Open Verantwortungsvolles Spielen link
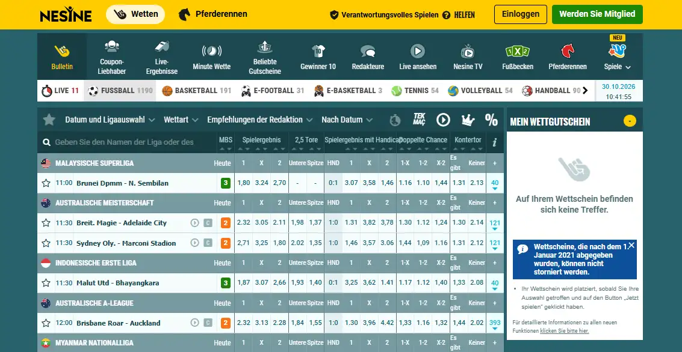 (x=384, y=15)
